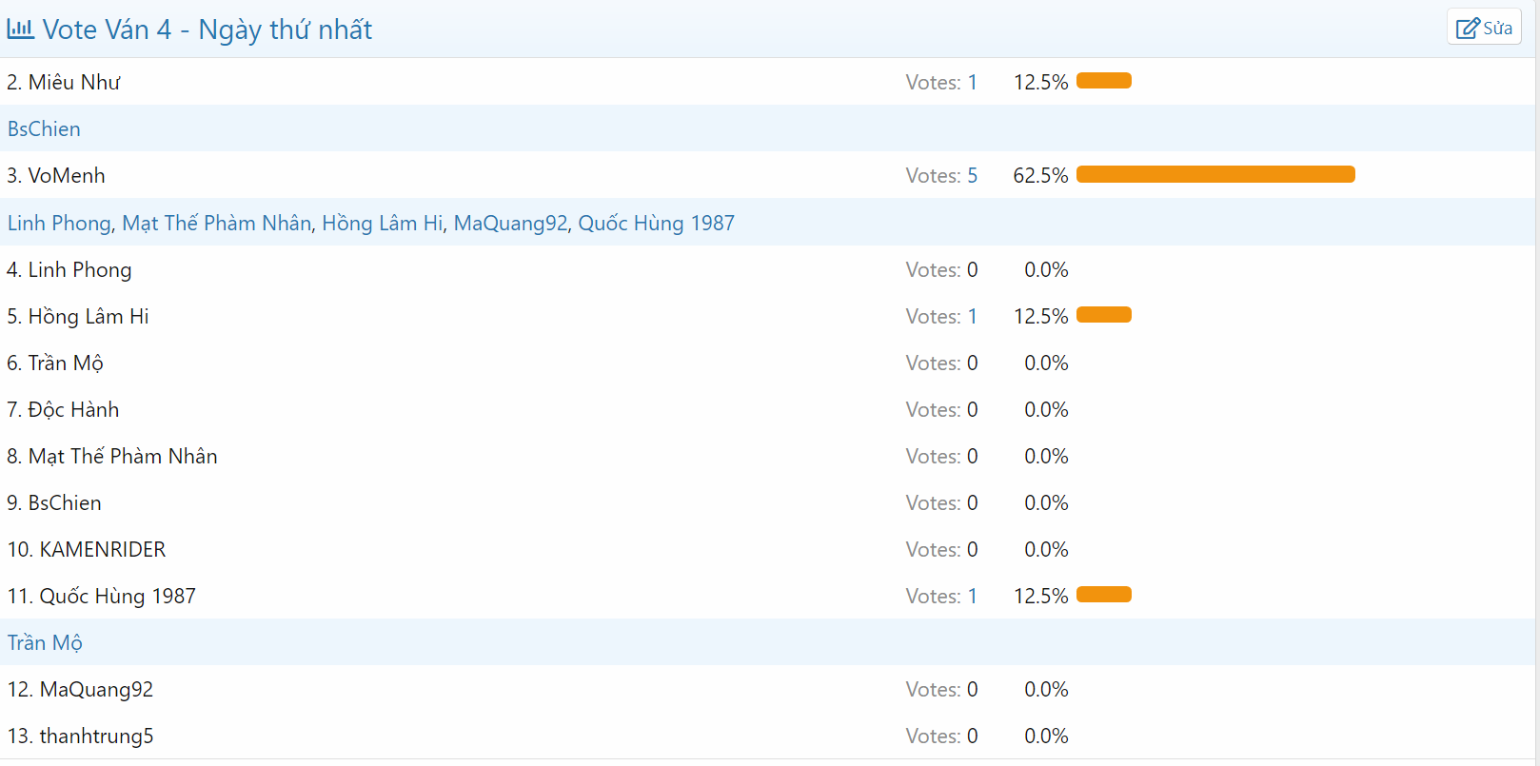The width and height of the screenshot is (1540, 766).
Task: Click the MaQuang92 voter link
Action: point(510,224)
